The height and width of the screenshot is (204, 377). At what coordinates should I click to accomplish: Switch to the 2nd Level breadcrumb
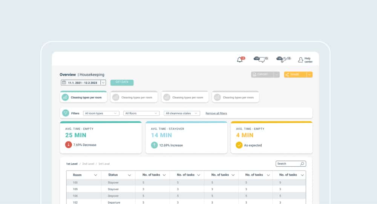(88, 164)
